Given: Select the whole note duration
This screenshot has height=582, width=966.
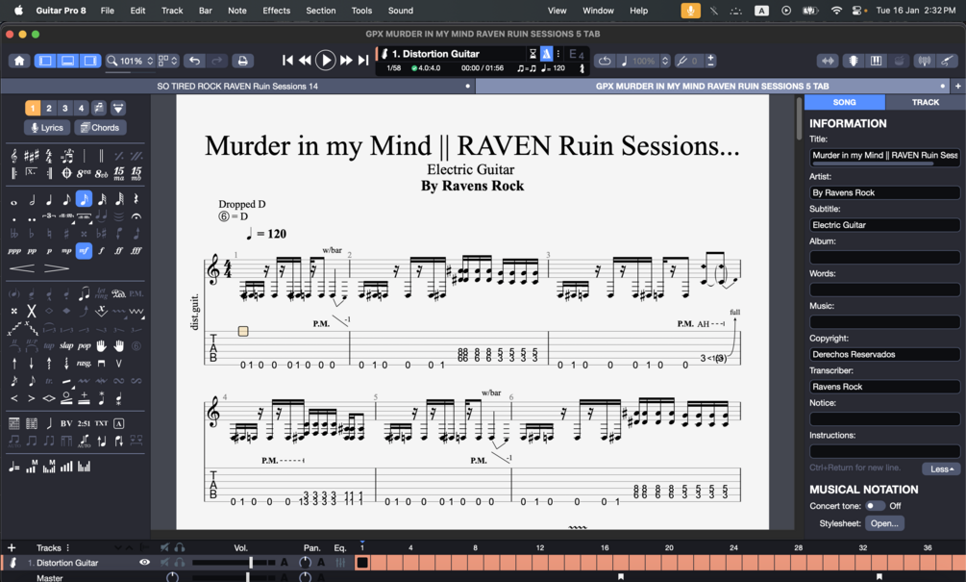Looking at the screenshot, I should click(x=13, y=200).
